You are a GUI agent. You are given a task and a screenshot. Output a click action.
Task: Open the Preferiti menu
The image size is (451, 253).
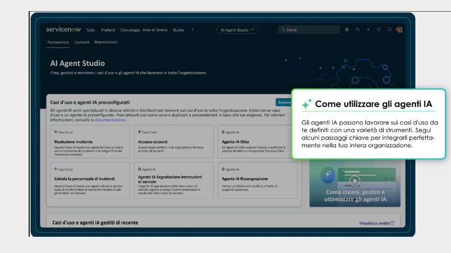pyautogui.click(x=108, y=30)
